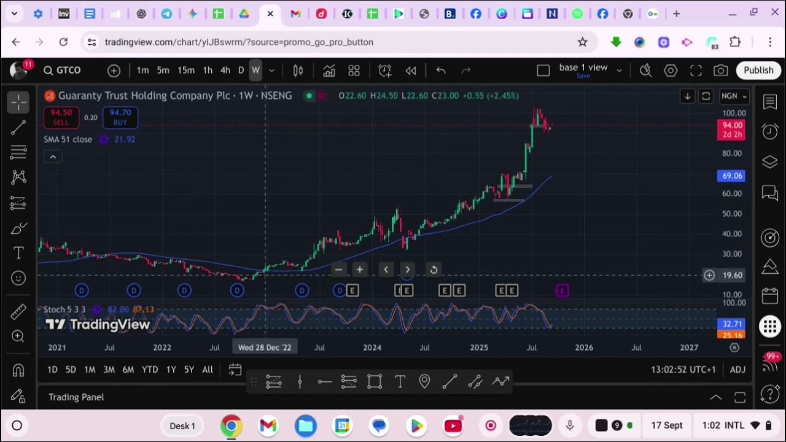Open chart settings hexagon icon
The height and width of the screenshot is (442, 786).
pos(671,71)
